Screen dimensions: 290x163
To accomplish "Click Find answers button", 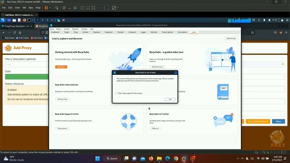I will coord(62,128).
